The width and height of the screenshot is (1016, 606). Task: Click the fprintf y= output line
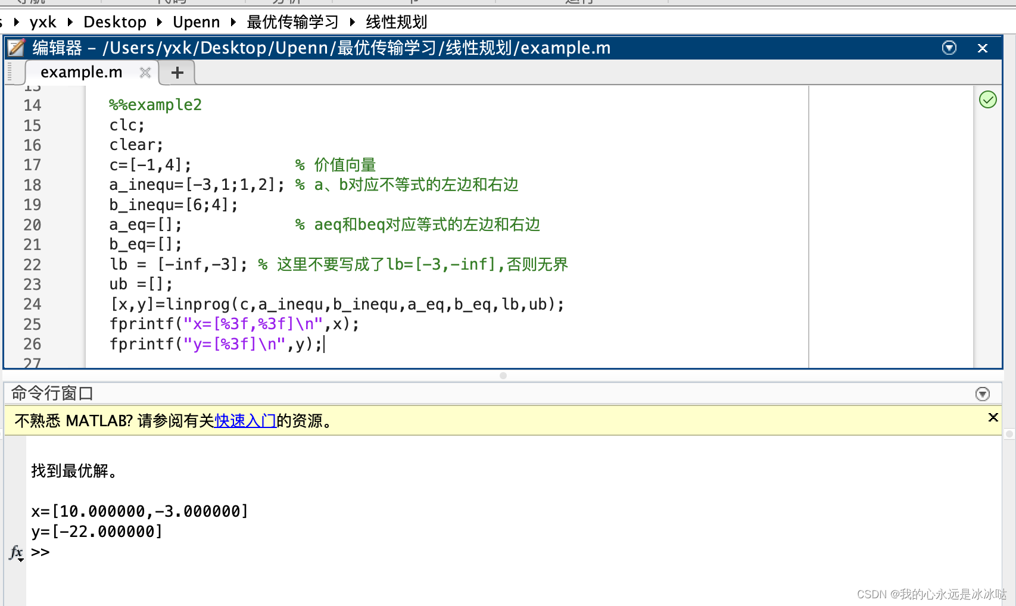pos(216,344)
